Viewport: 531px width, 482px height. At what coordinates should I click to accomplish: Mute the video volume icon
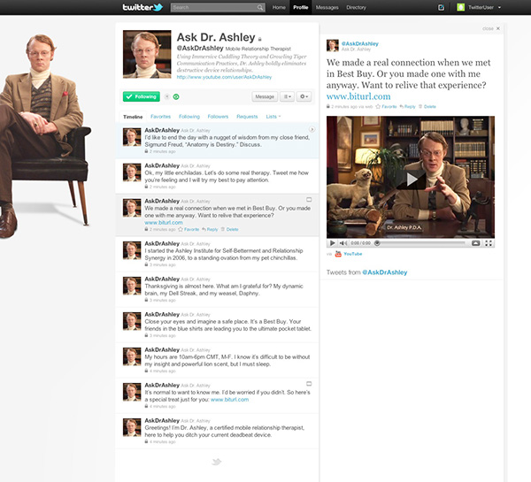point(343,243)
